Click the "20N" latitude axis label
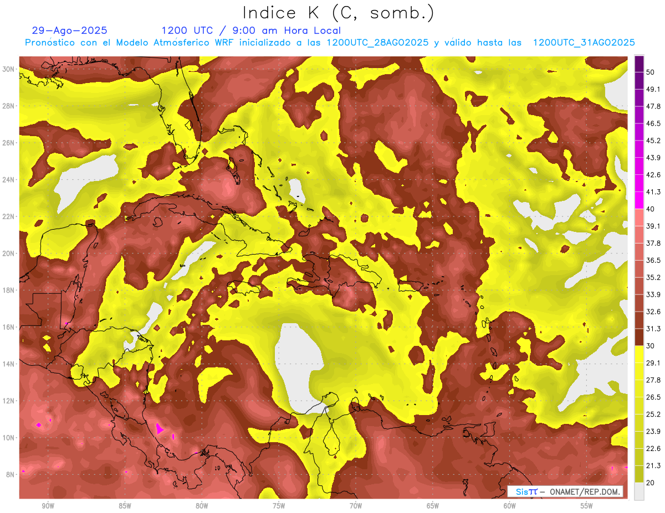Image resolution: width=665 pixels, height=513 pixels. (8, 253)
